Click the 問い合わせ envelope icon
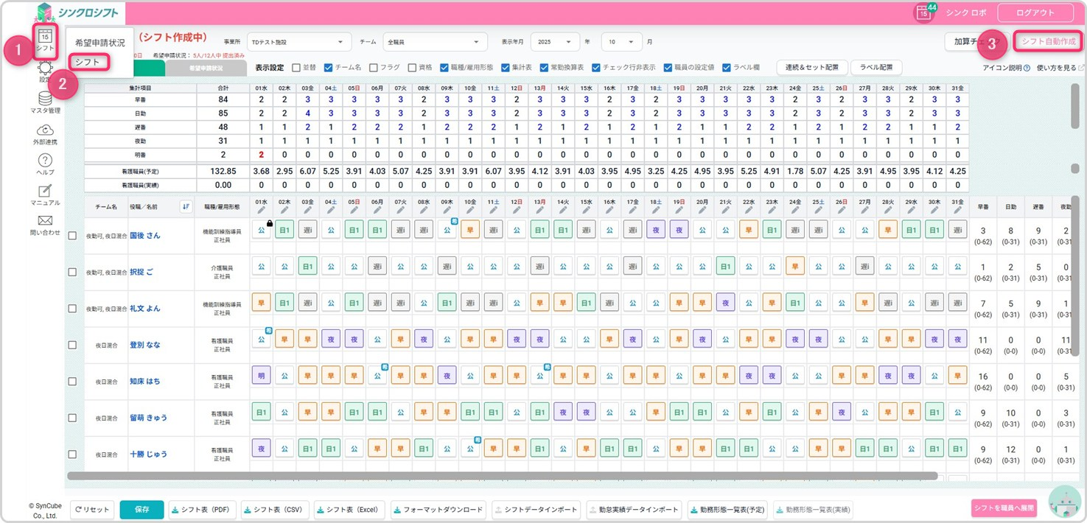The width and height of the screenshot is (1087, 523). (x=45, y=221)
